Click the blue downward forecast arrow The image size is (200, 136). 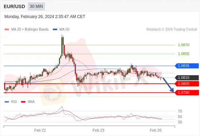168,85
